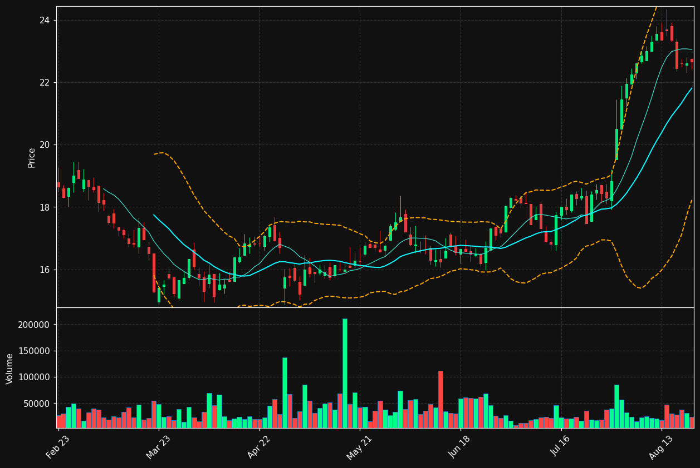Viewport: 700px width, 468px height.
Task: Click the "Volume" y-axis label
Action: tap(10, 369)
